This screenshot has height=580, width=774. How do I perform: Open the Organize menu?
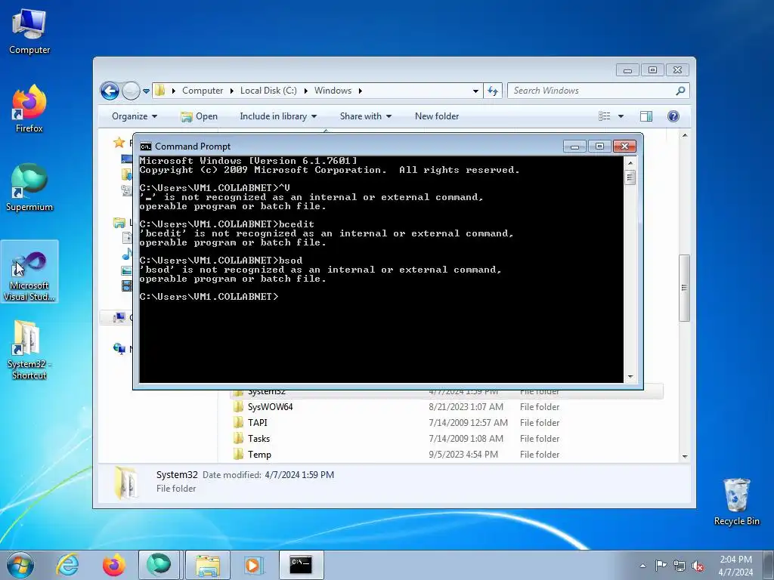(135, 116)
